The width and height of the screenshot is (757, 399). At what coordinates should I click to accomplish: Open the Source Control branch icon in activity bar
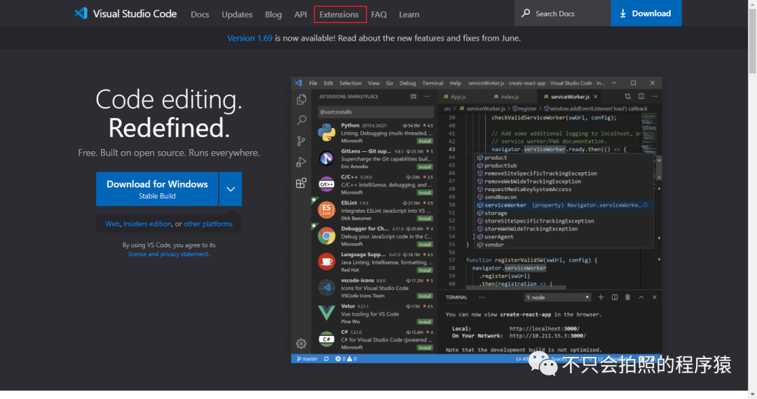(x=301, y=141)
